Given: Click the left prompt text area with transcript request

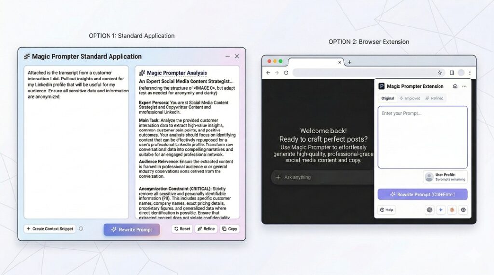Looking at the screenshot, I should [x=76, y=142].
